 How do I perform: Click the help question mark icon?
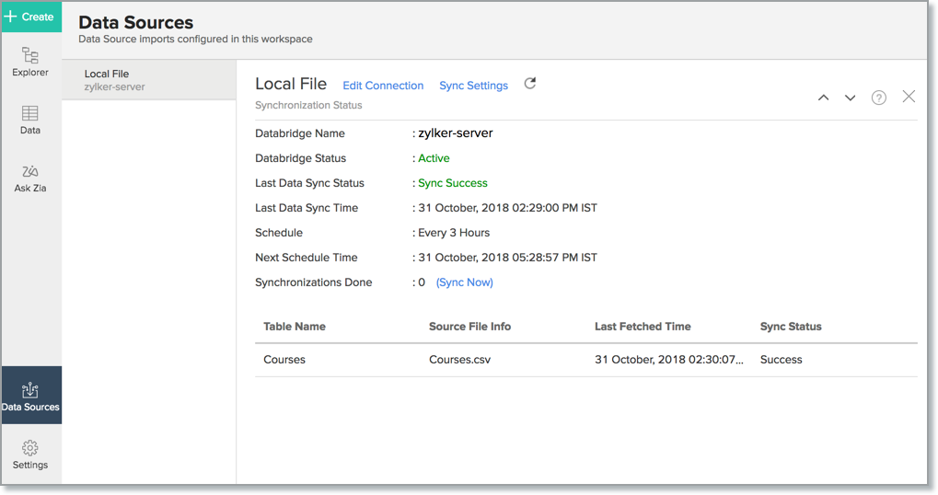coord(879,98)
